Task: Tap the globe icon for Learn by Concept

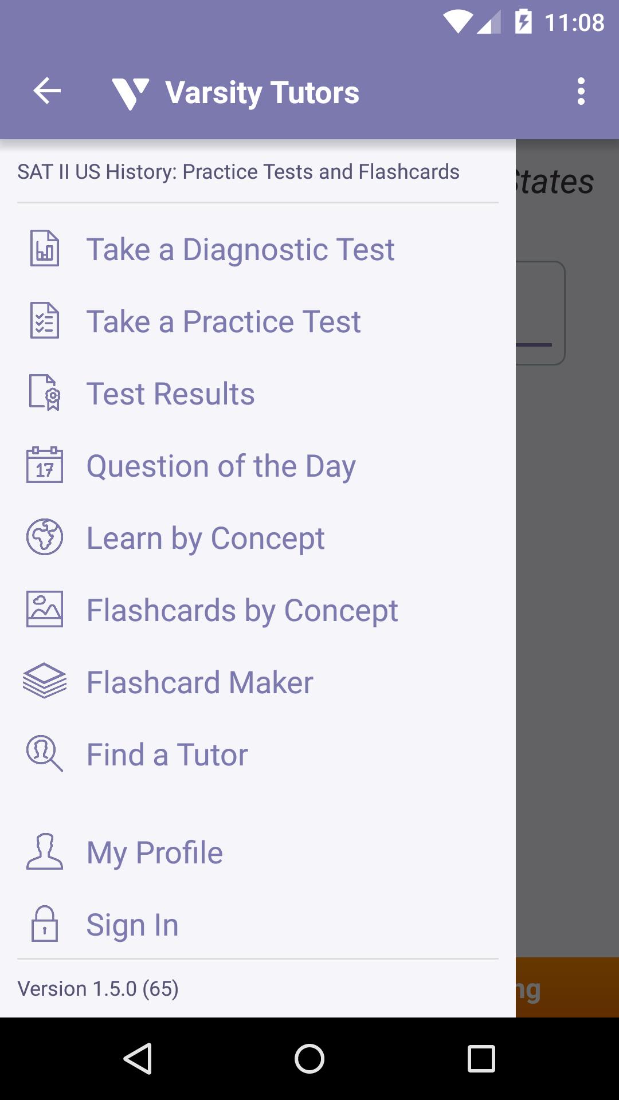Action: tap(45, 537)
